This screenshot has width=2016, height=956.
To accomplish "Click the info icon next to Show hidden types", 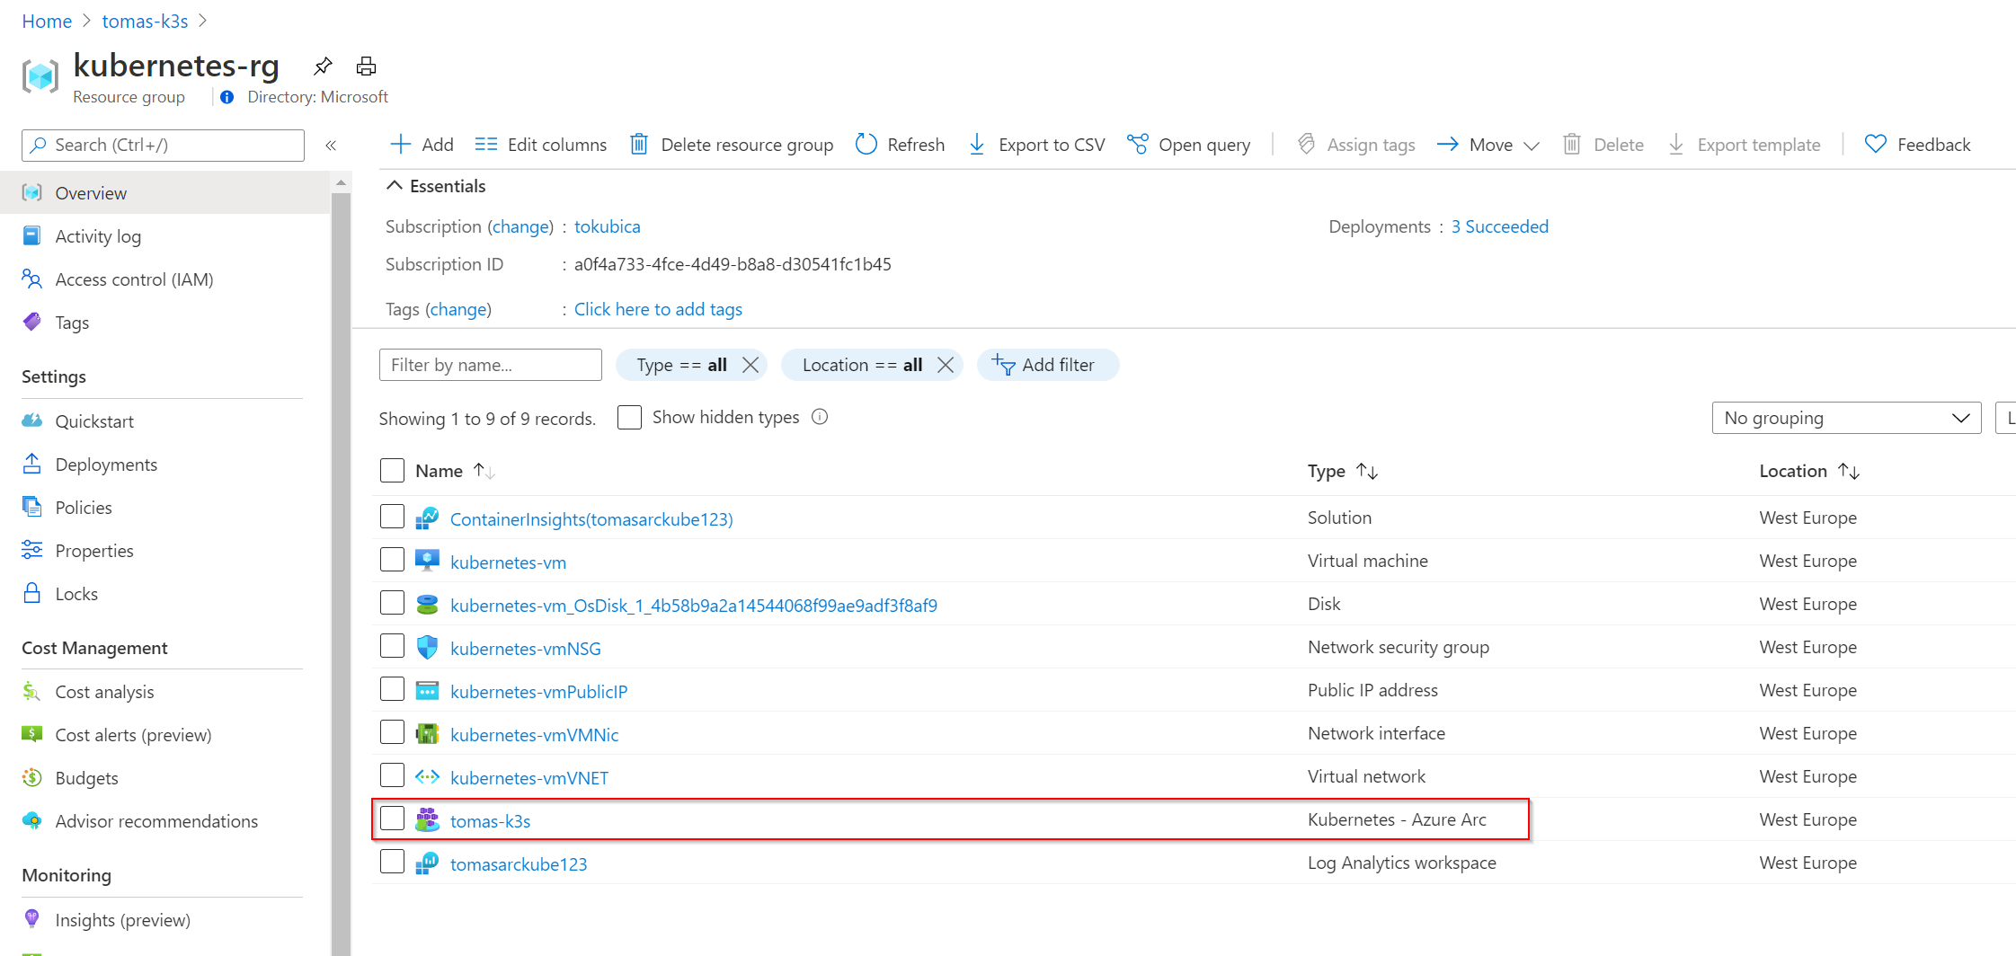I will click(x=820, y=417).
